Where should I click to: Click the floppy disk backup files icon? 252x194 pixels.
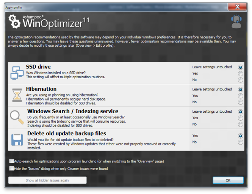point(17,140)
